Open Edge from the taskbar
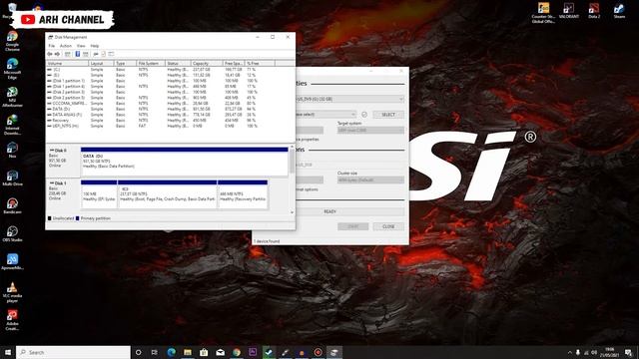Viewport: 639px width, 359px height. pyautogui.click(x=171, y=352)
